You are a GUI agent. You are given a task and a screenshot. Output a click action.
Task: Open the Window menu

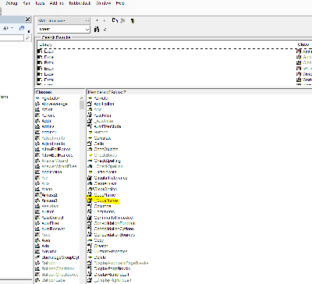(103, 3)
